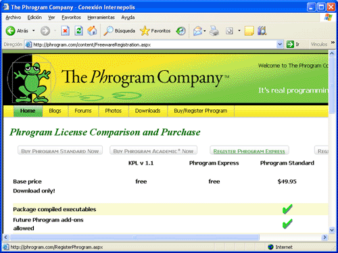Viewport: 338px width, 253px height.
Task: Click in the address bar URL field
Action: (x=153, y=45)
